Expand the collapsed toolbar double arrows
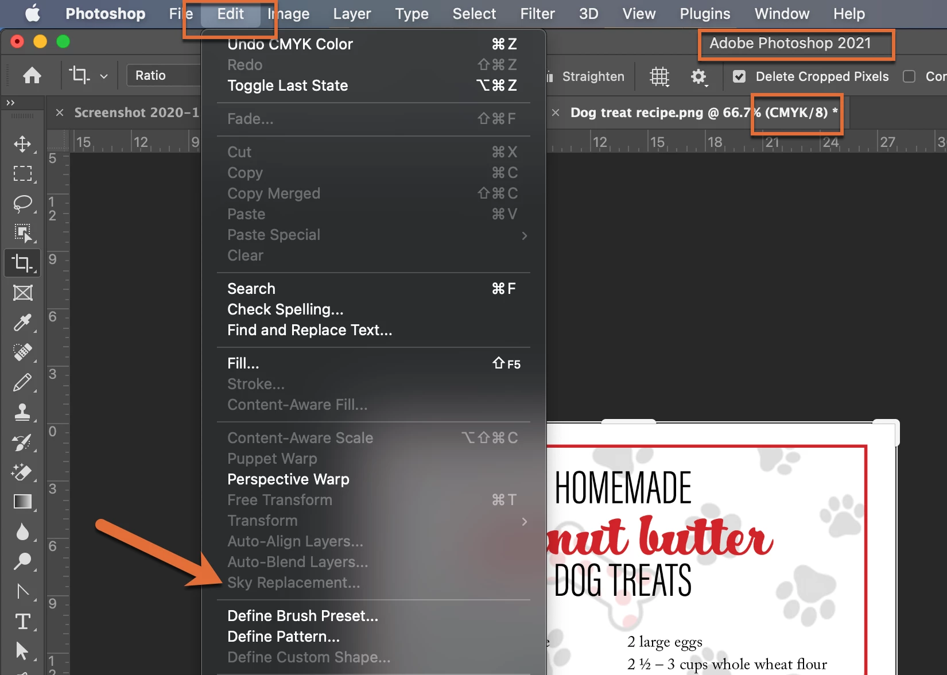This screenshot has width=947, height=675. click(10, 103)
